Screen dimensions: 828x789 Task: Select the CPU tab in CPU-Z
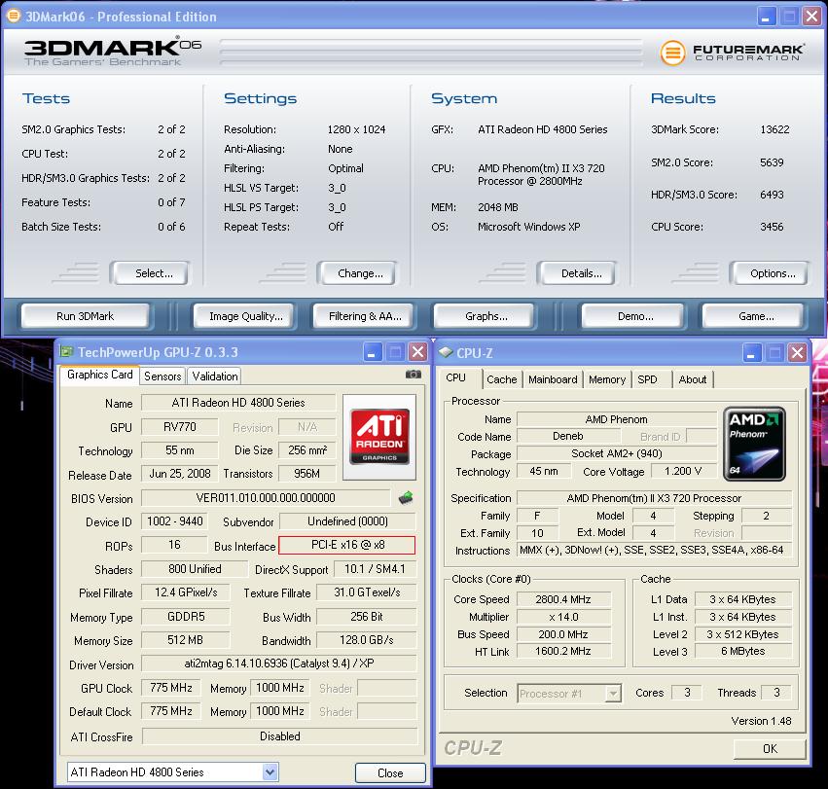pos(455,377)
